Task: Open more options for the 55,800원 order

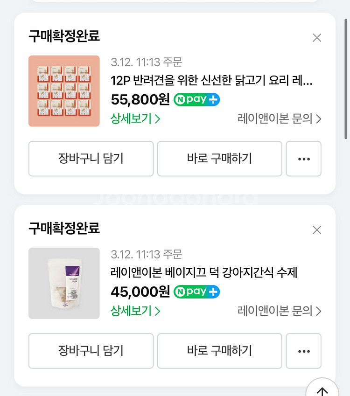Action: pos(303,159)
